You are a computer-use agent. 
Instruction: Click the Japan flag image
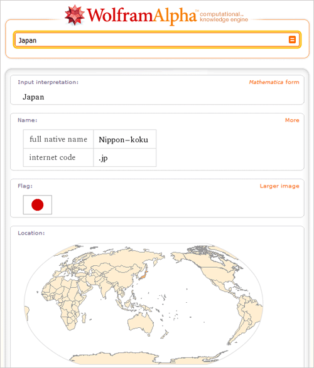tap(38, 204)
